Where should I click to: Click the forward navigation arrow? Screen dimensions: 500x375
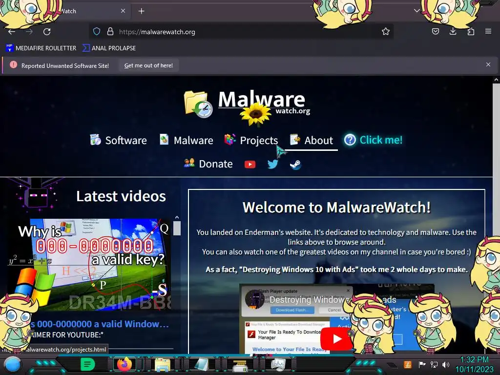tap(29, 32)
